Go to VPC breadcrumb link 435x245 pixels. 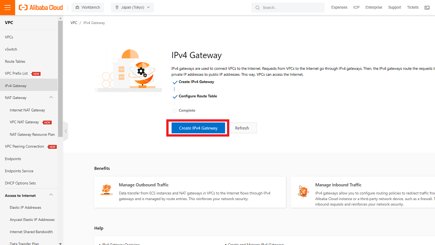point(74,23)
